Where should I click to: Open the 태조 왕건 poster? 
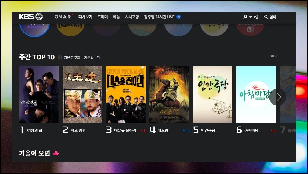[x=82, y=94]
